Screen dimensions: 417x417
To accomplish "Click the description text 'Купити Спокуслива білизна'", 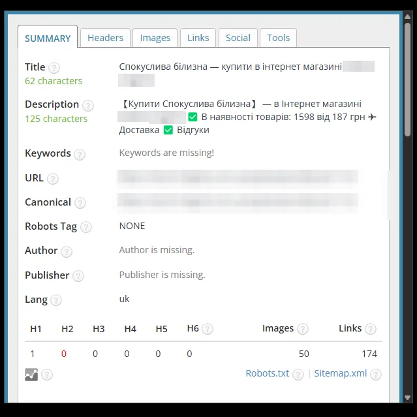I will tap(189, 104).
